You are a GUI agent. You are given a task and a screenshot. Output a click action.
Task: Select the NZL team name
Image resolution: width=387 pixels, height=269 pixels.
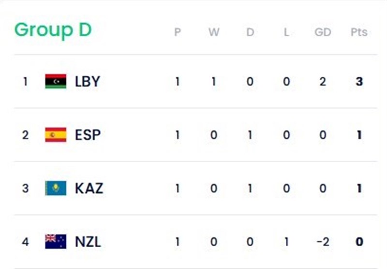coord(88,241)
